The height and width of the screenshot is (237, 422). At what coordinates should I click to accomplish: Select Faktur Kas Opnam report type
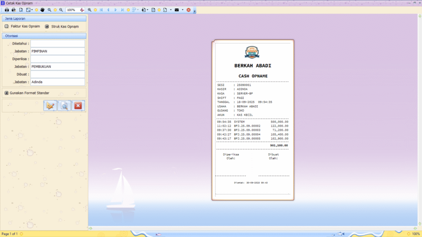point(7,26)
